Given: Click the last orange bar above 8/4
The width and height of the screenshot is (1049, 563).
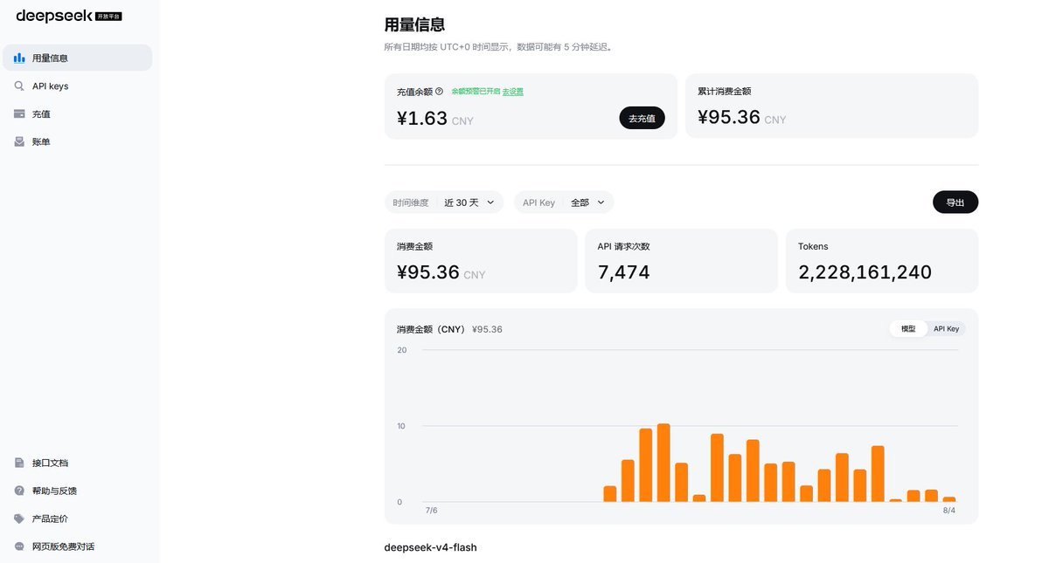Looking at the screenshot, I should coord(949,499).
